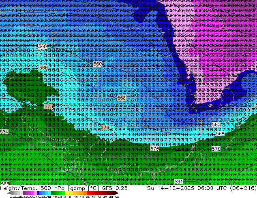The width and height of the screenshot is (257, 198).
Task: Click the beige 560 label in the map center
Action: [x=98, y=64]
